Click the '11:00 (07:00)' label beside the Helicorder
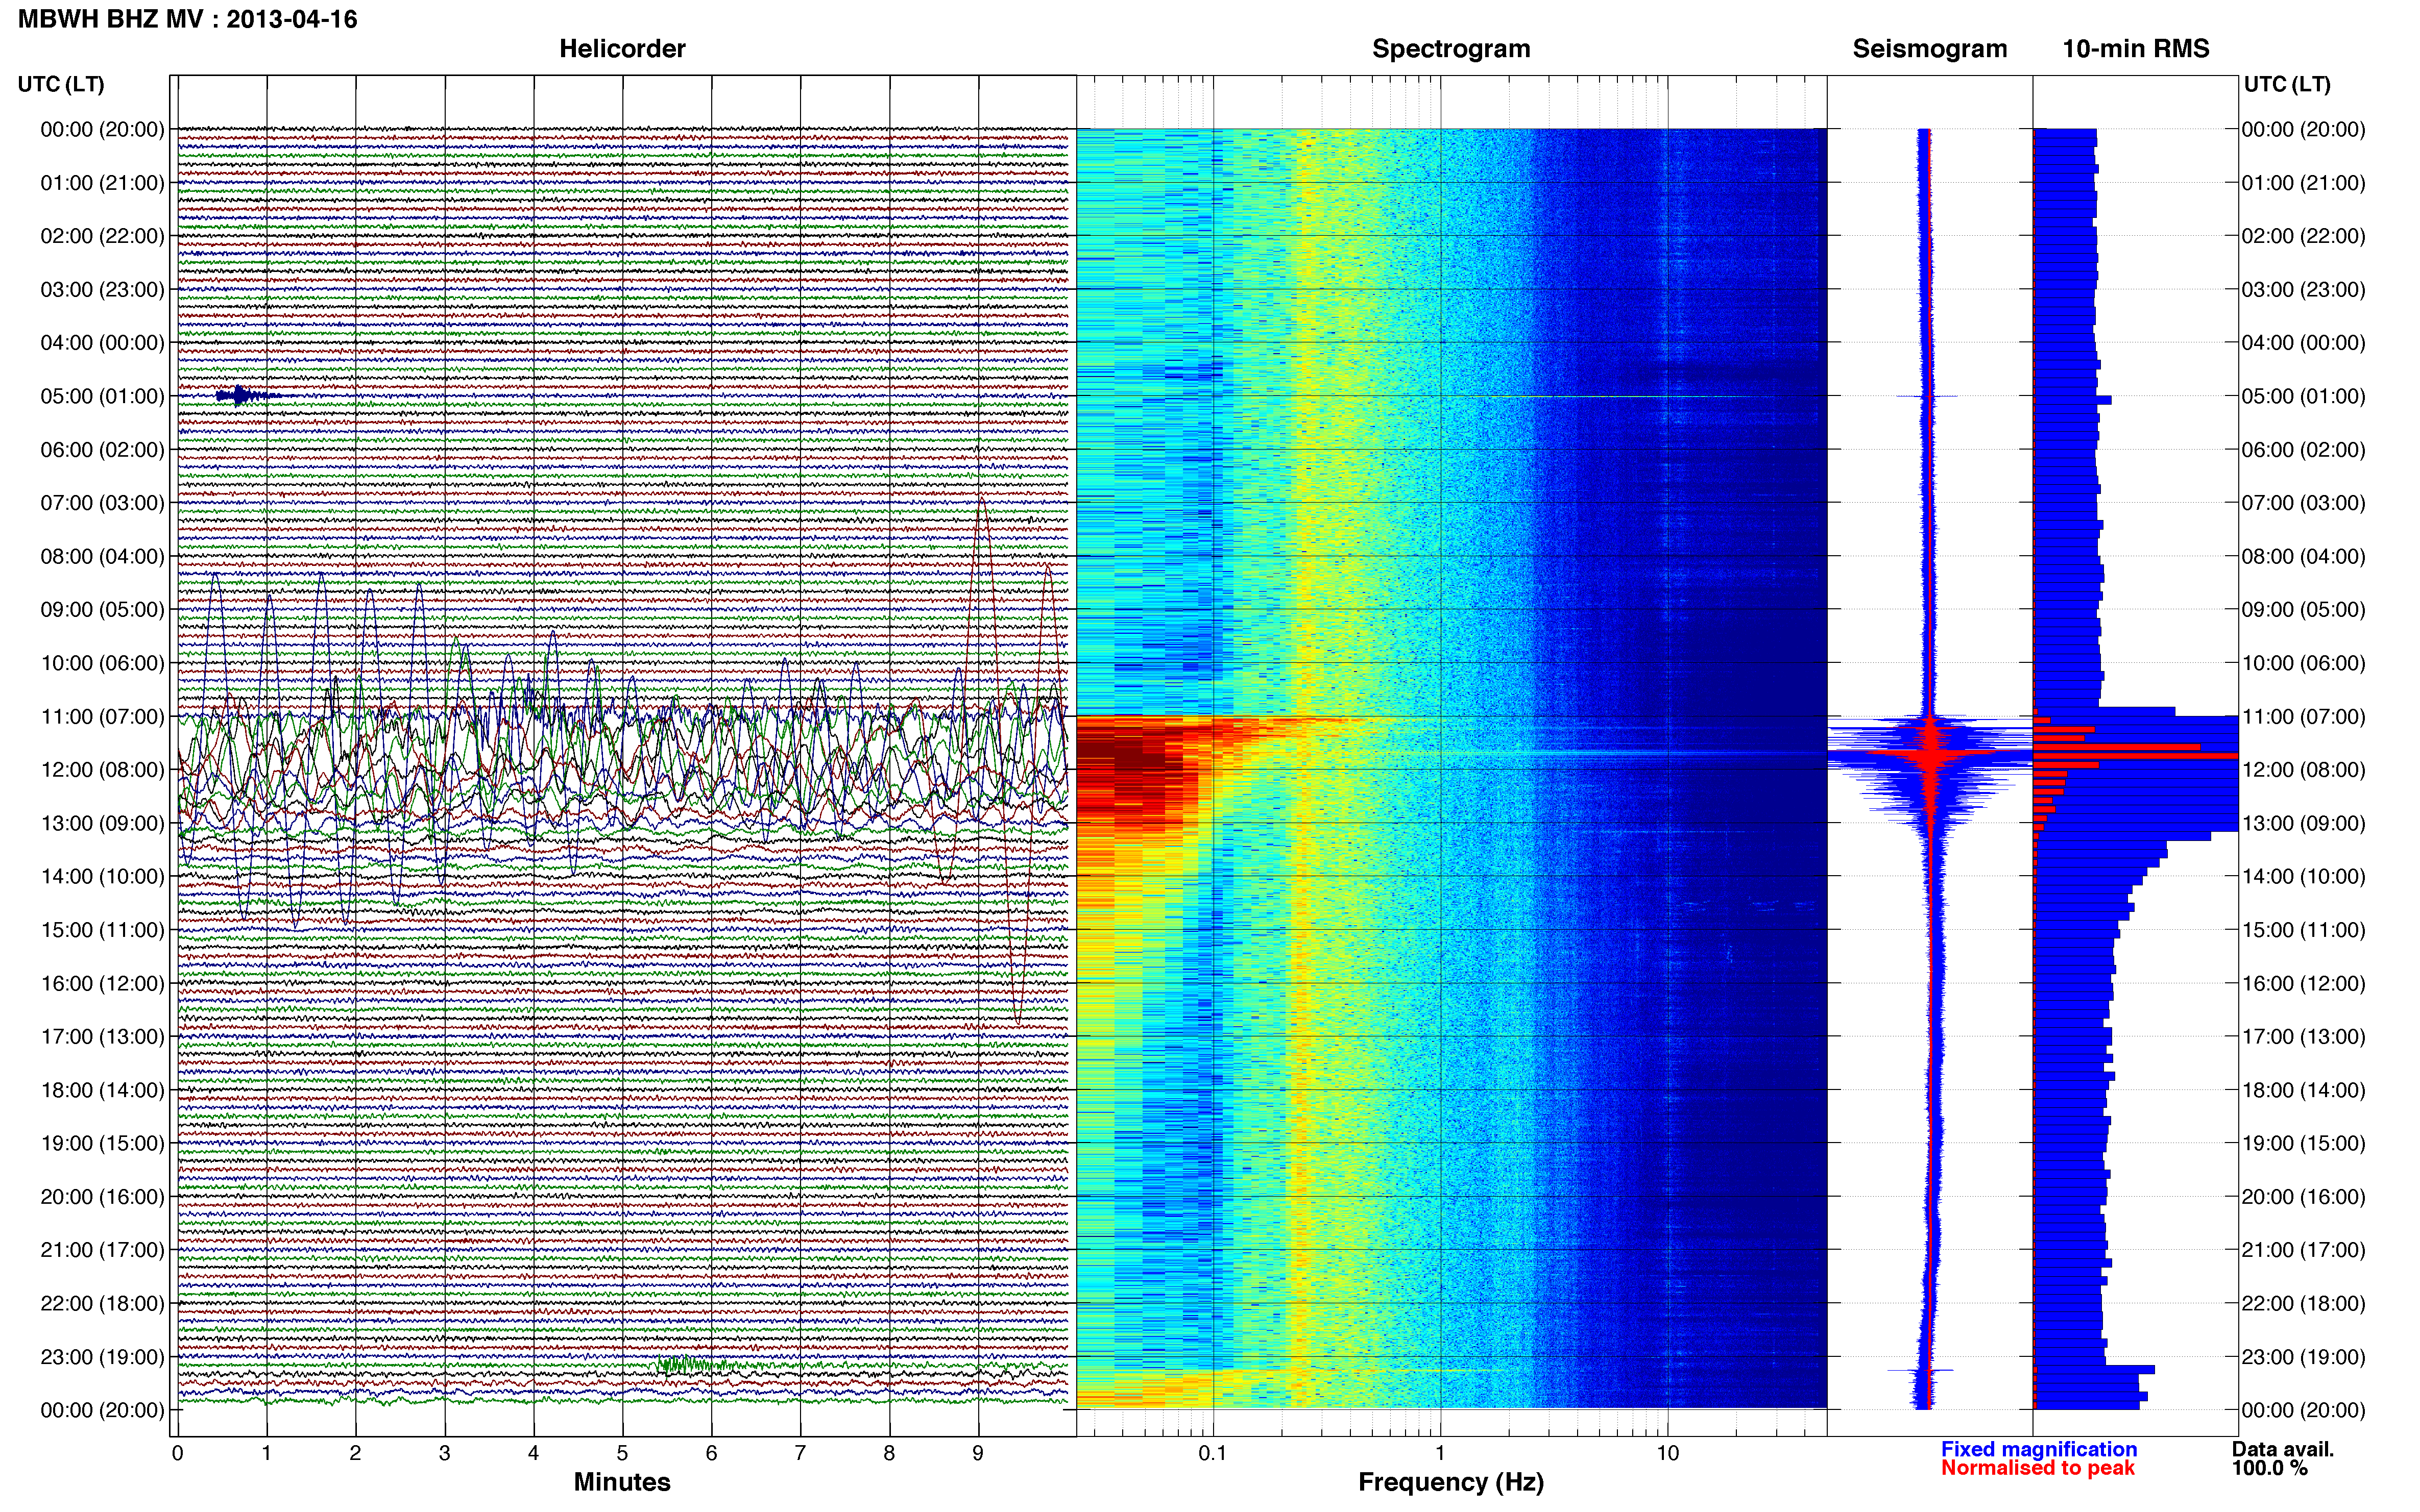Viewport: 2420px width, 1512px height. coord(102,717)
